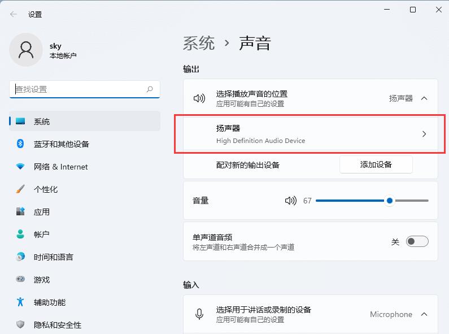Go back using the back arrow
Image resolution: width=449 pixels, height=334 pixels.
(14, 14)
